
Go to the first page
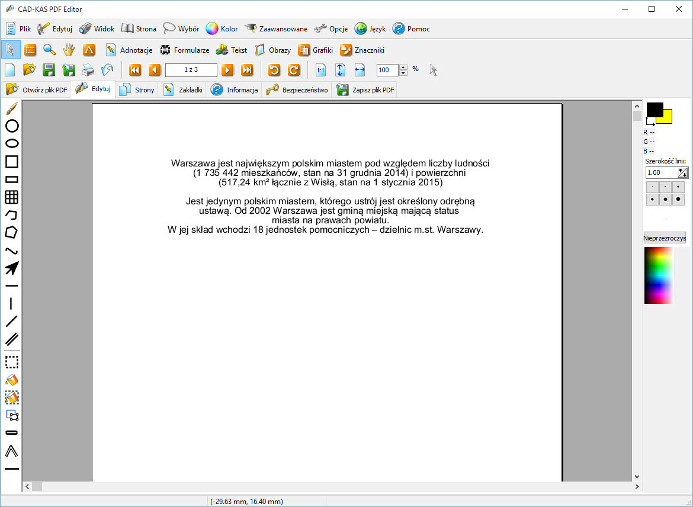(135, 70)
